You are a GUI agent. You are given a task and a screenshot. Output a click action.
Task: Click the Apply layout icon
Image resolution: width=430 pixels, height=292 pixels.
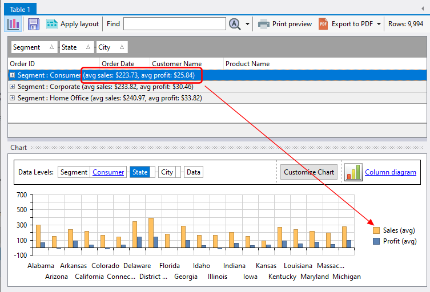click(52, 24)
